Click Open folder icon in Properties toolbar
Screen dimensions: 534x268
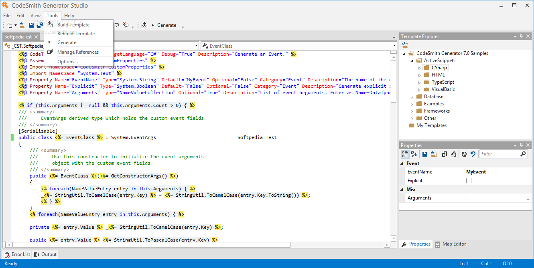click(x=433, y=154)
